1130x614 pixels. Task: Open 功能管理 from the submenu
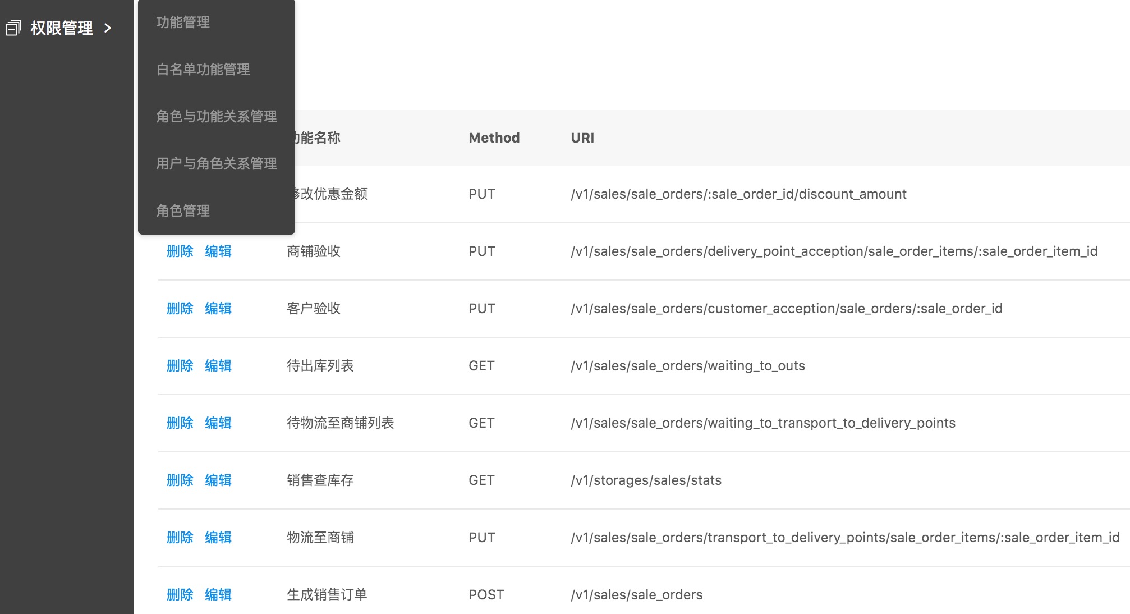183,22
